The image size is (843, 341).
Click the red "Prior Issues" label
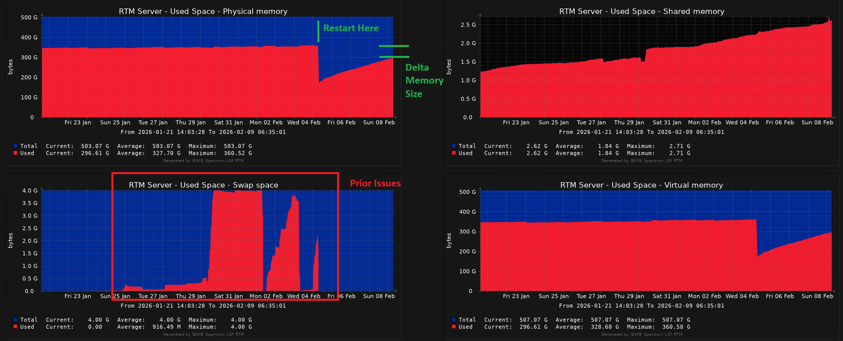(x=375, y=183)
